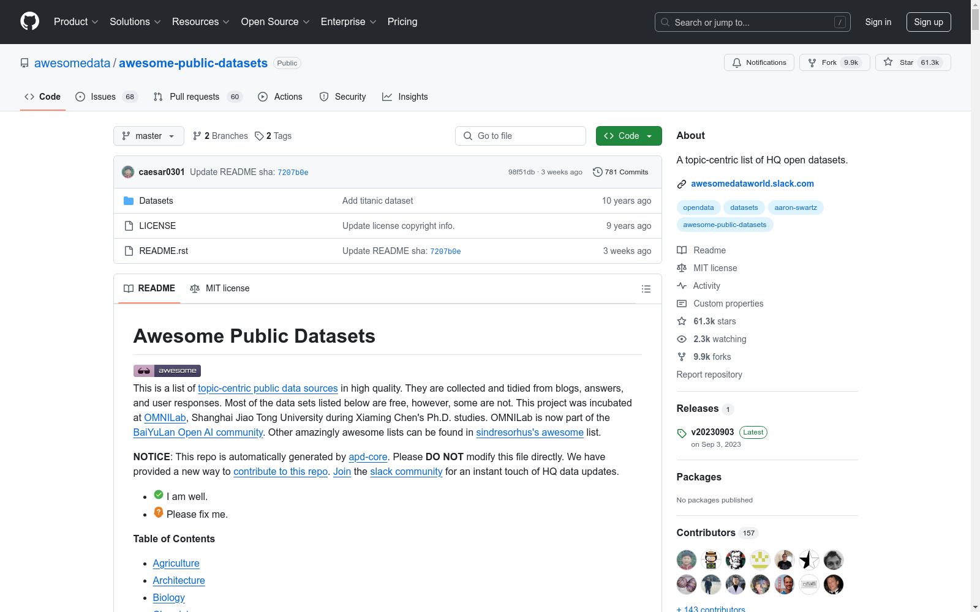Click the notifications bell icon
980x612 pixels.
pos(737,62)
